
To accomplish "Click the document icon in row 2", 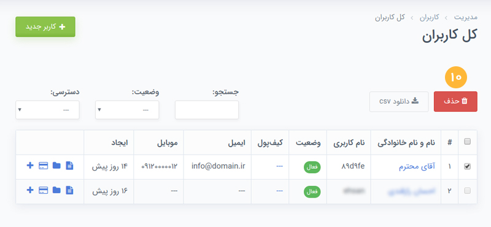I will tap(69, 190).
